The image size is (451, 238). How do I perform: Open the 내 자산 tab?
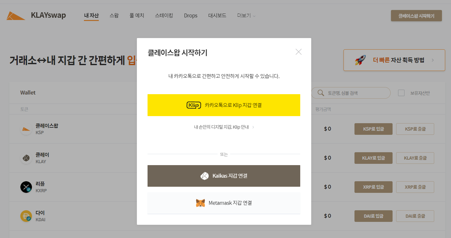click(x=91, y=15)
